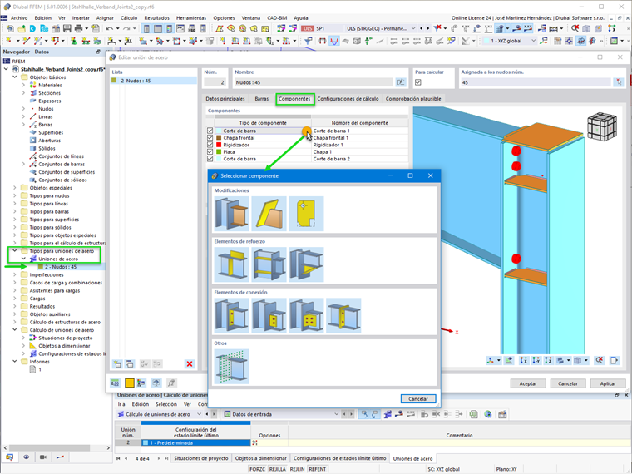Select the member cut modification icon
Viewport: 632px width, 474px height.
pos(232,214)
